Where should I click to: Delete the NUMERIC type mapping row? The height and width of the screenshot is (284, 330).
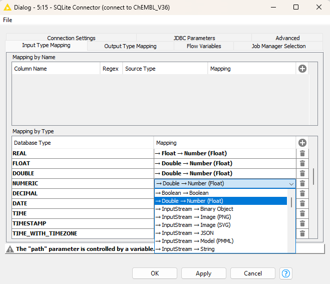[x=302, y=183]
